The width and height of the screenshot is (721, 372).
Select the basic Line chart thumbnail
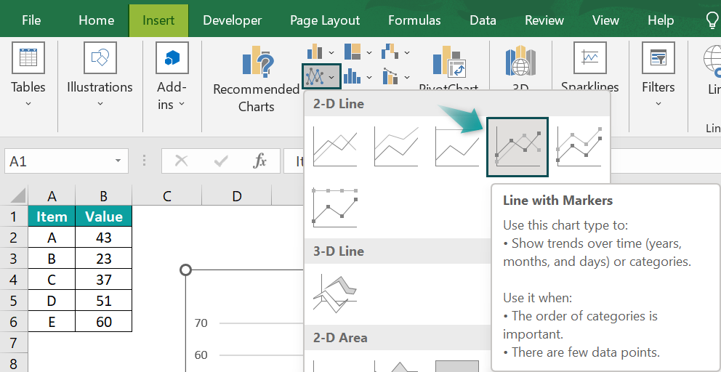[335, 147]
